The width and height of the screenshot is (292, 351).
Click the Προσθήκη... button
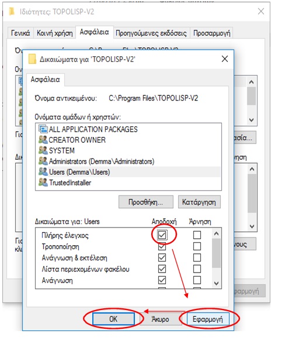[145, 202]
